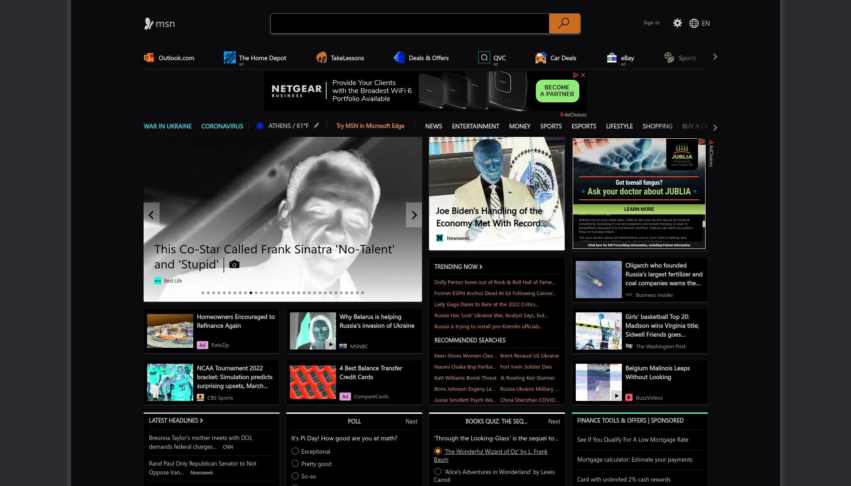
Task: Select the Wonderful Wizard of Oz answer
Action: [438, 451]
